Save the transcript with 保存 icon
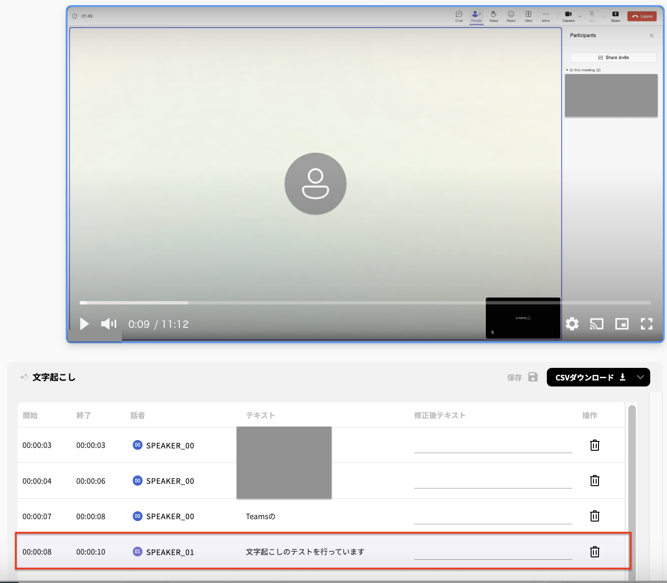Image resolution: width=667 pixels, height=583 pixels. (x=533, y=377)
